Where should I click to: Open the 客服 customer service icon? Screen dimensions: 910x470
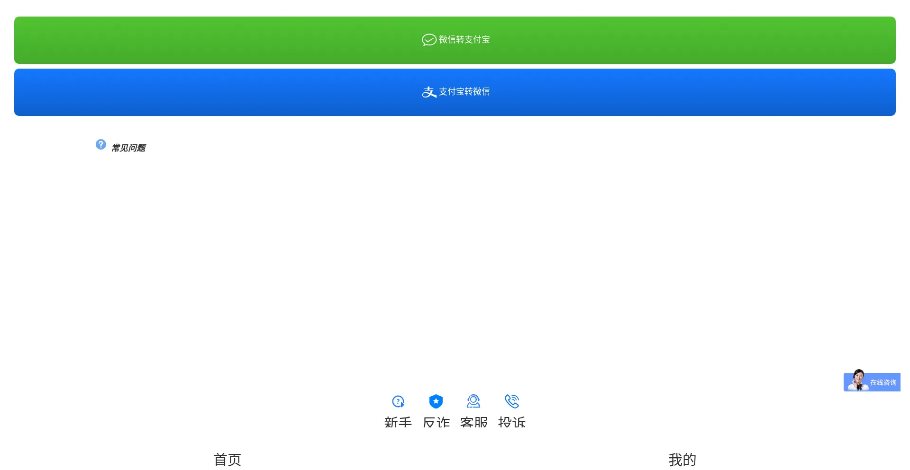click(473, 401)
